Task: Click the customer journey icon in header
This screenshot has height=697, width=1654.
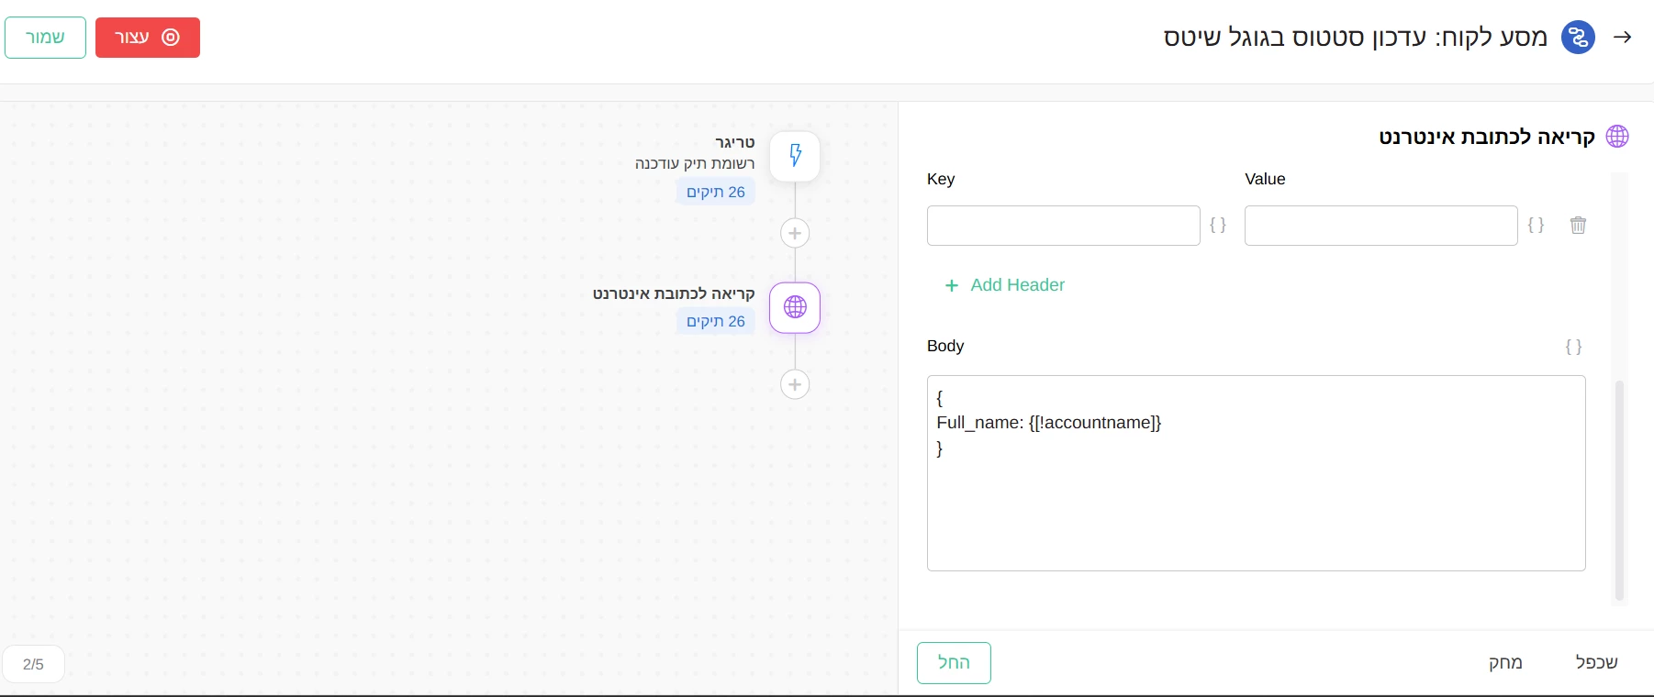Action: (1578, 38)
